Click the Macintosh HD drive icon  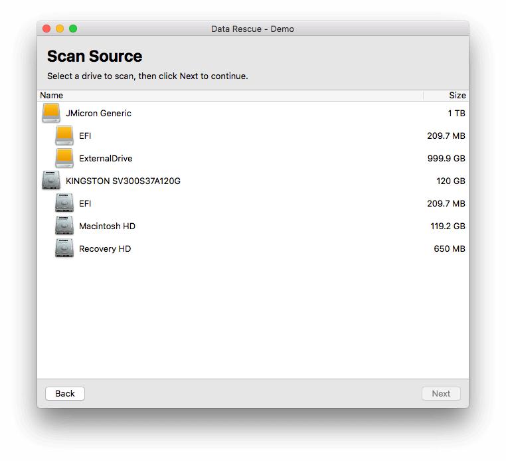64,226
